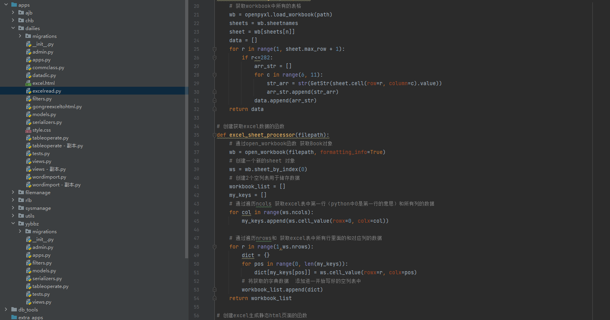The height and width of the screenshot is (320, 610).
Task: Click the excel_sheet_processor function name
Action: (x=262, y=135)
